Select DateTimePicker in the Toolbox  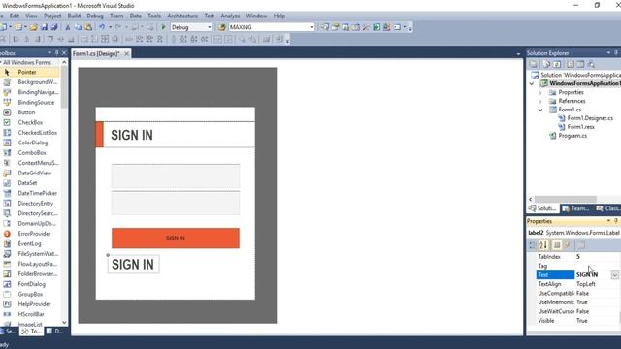(x=38, y=193)
